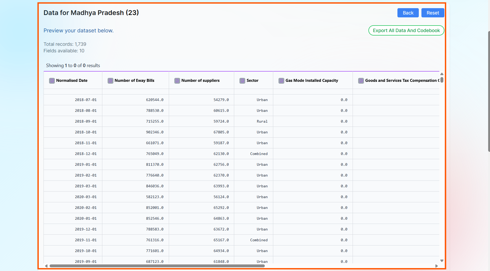This screenshot has width=490, height=271.
Task: Select the Sector column header label
Action: (x=252, y=81)
